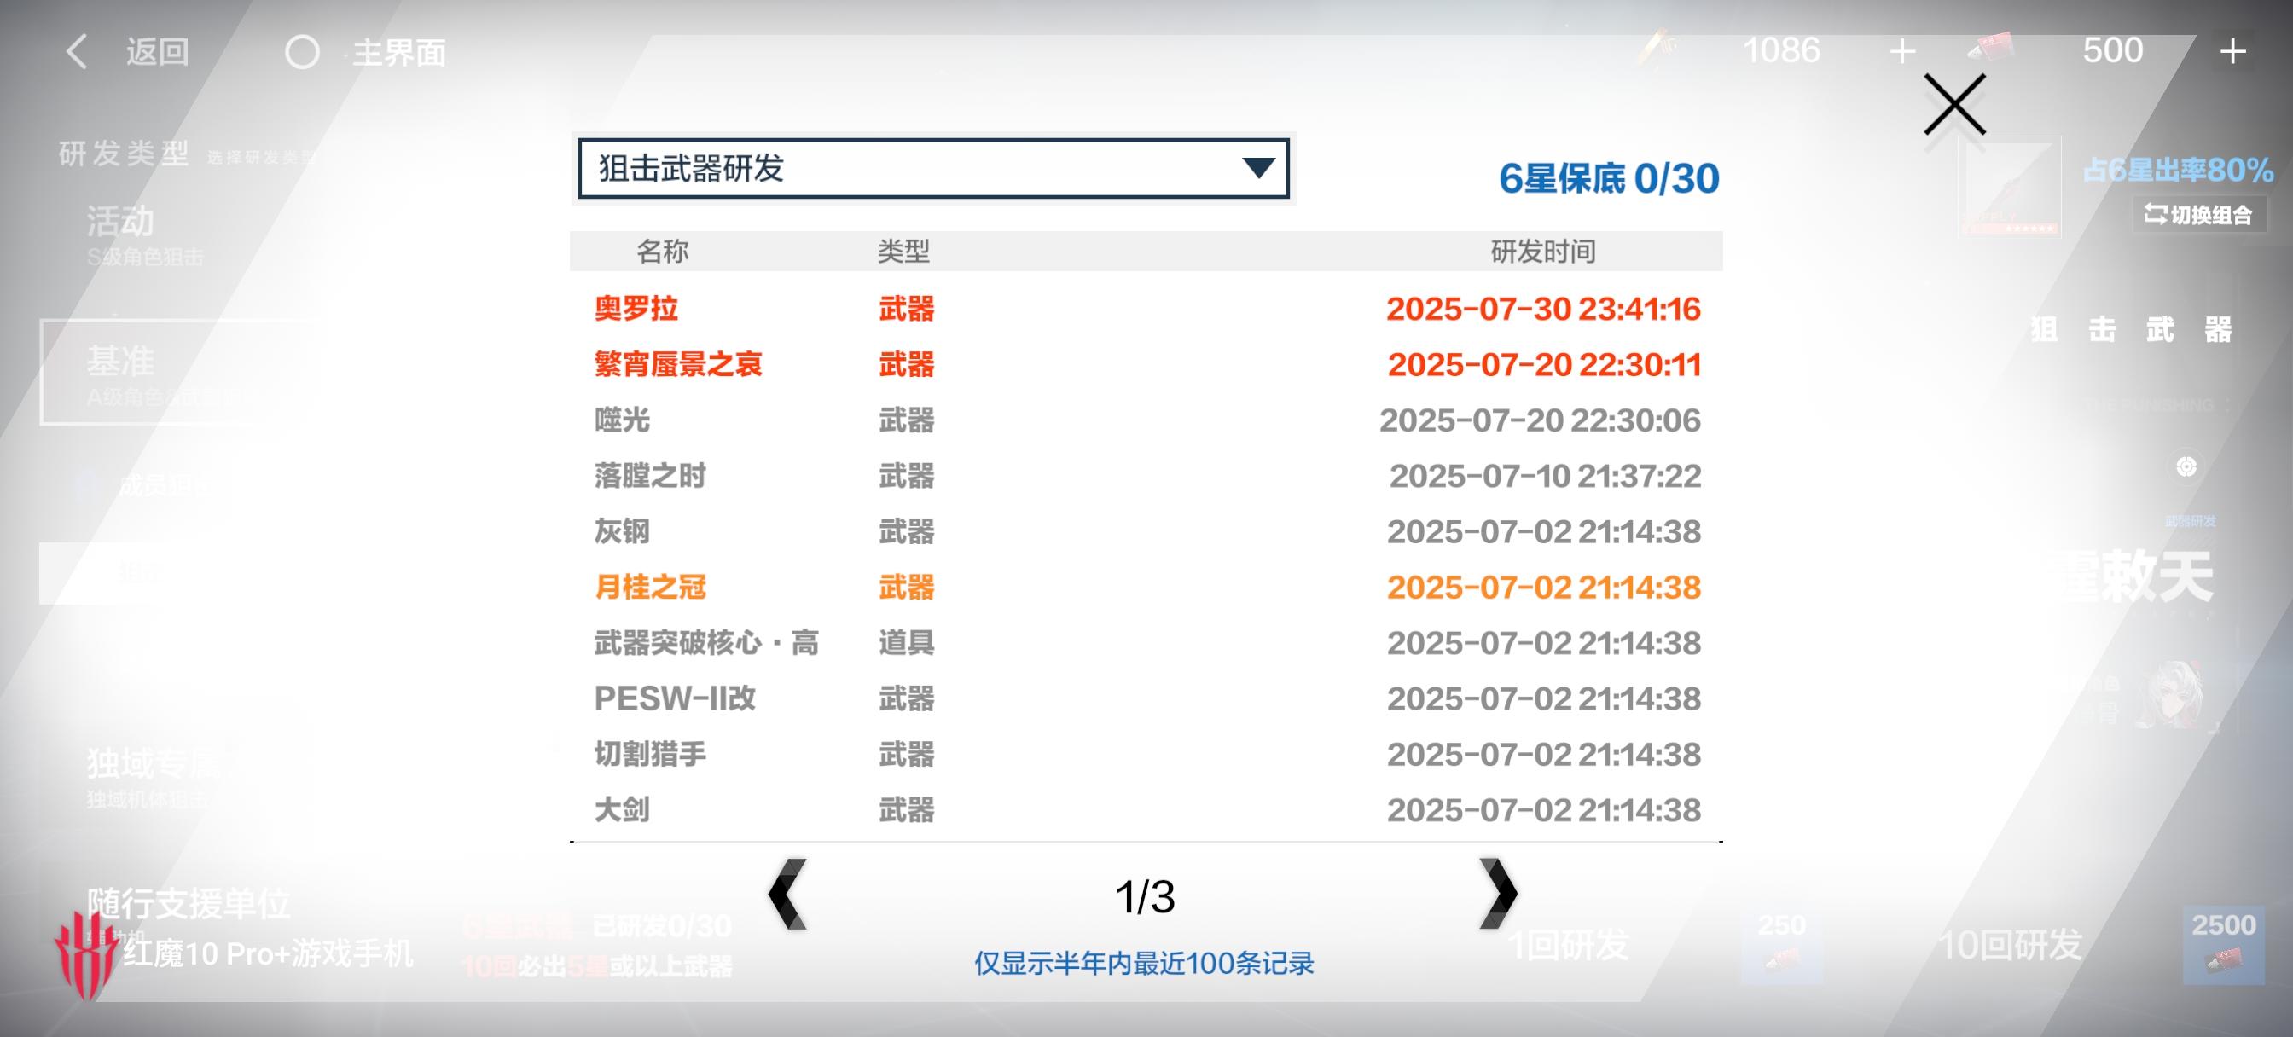Select the 奥罗拉 record row
2293x1037 pixels.
[x=1146, y=309]
